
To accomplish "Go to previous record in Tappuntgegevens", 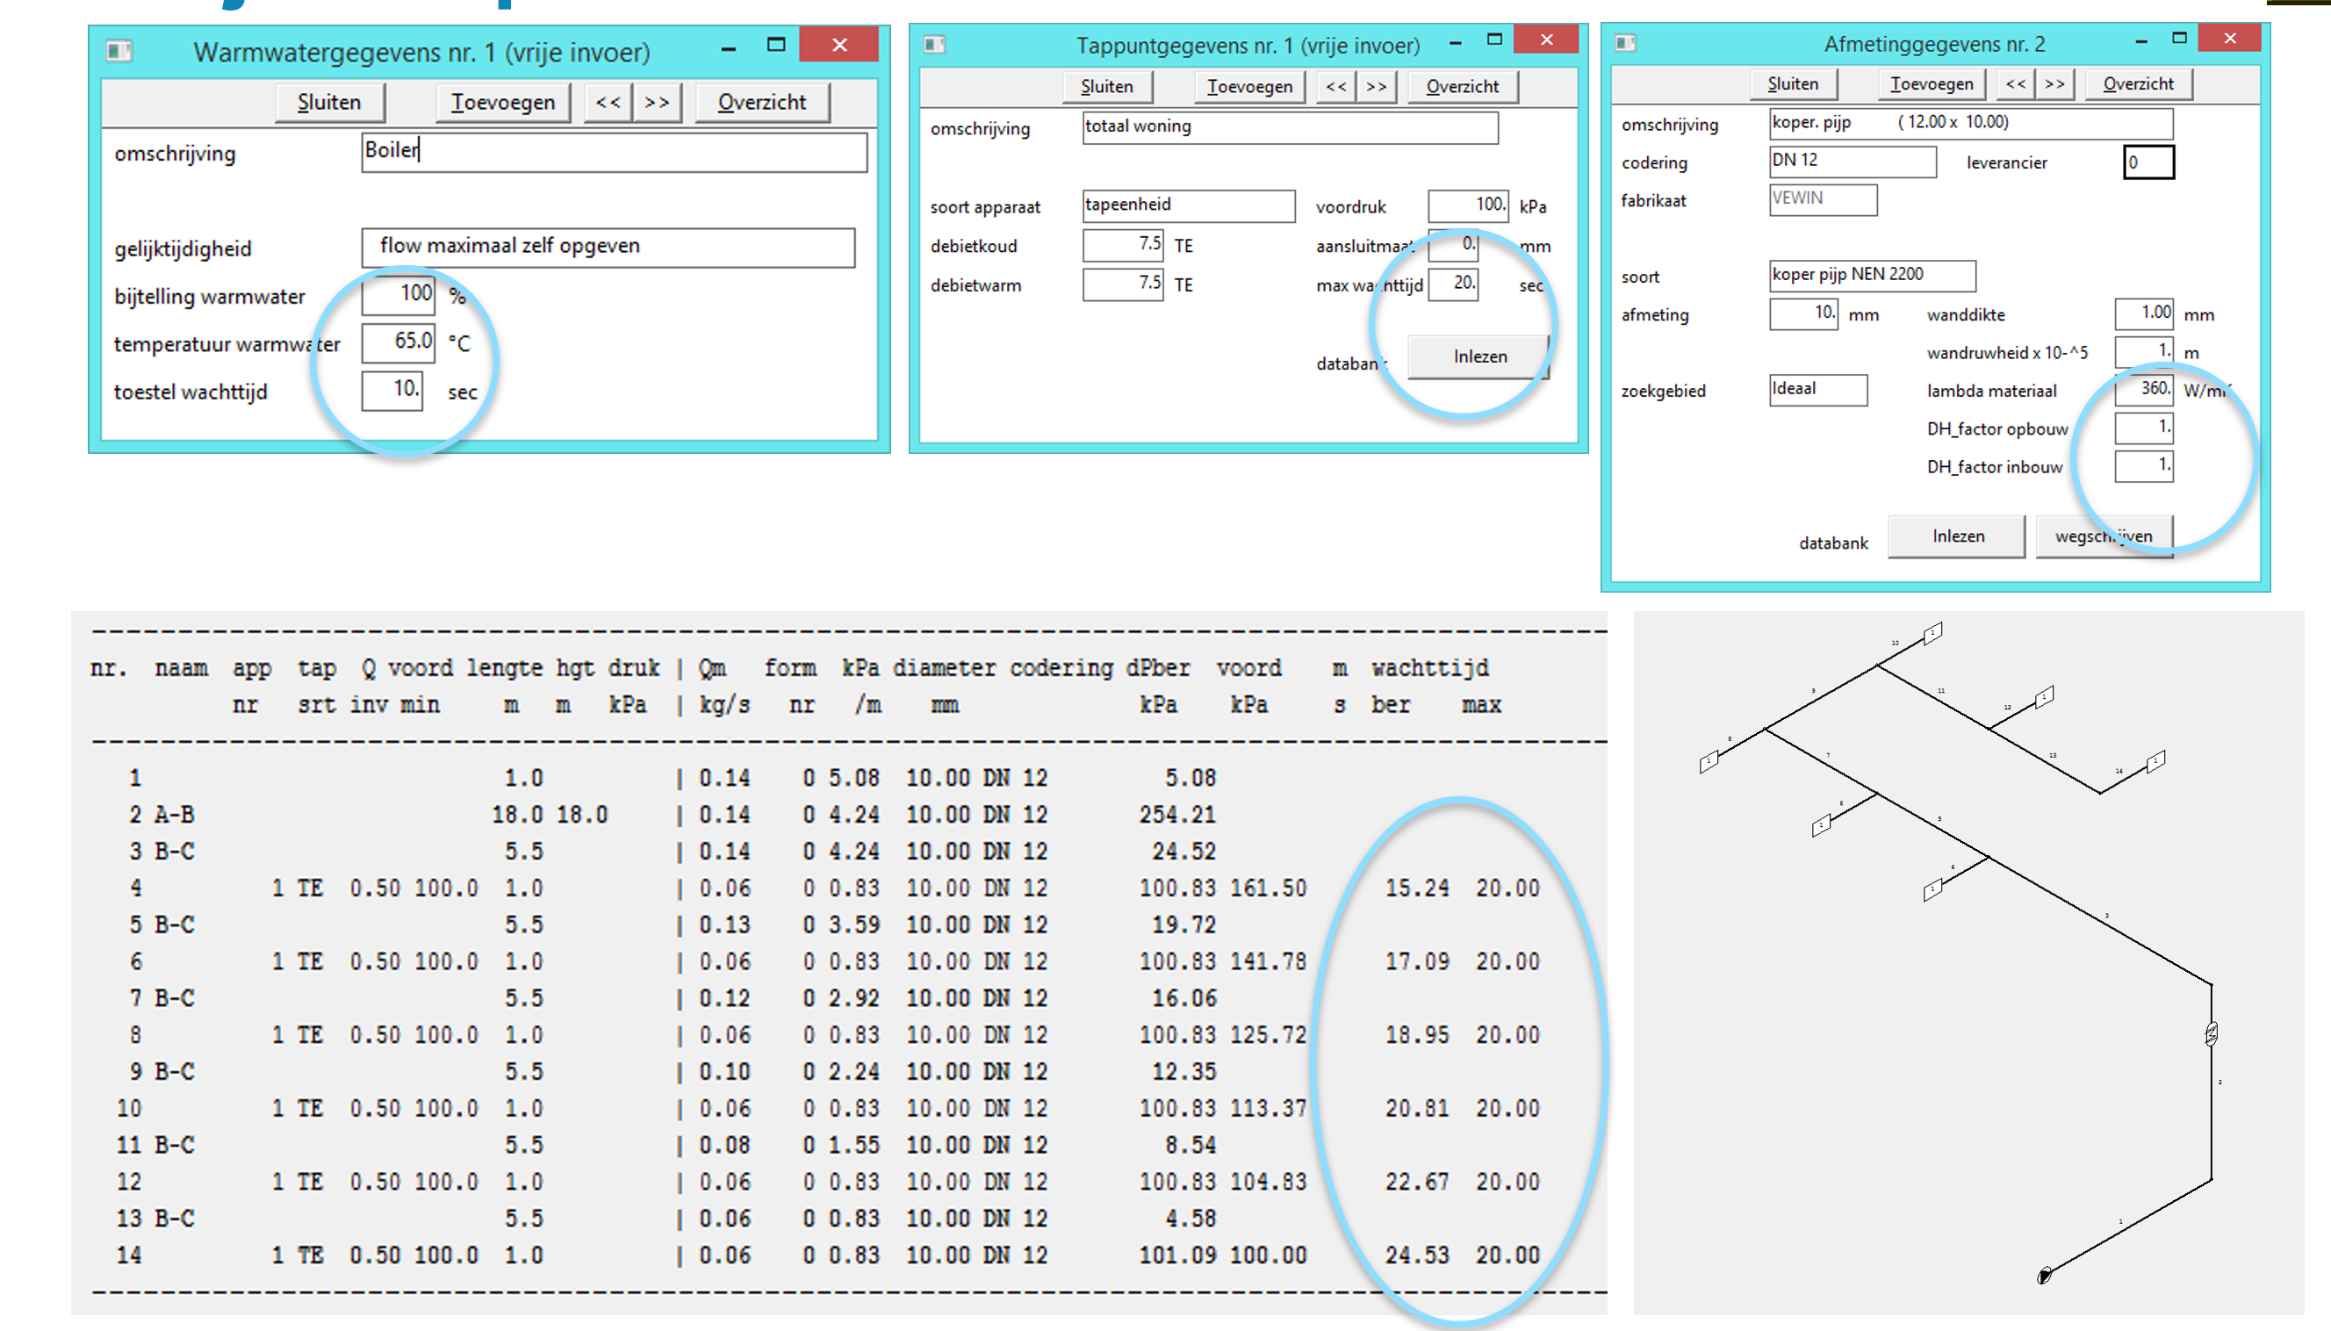I will [x=1335, y=87].
